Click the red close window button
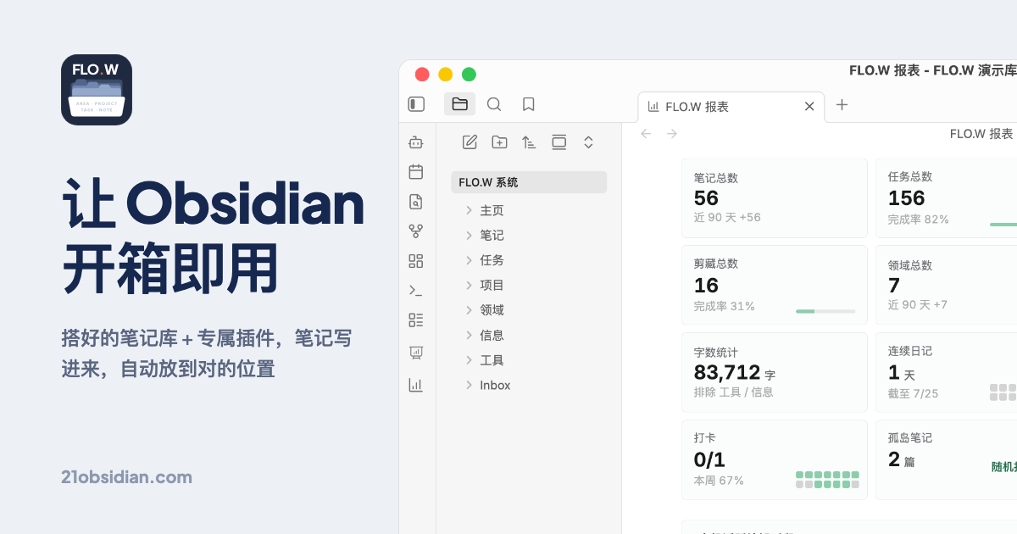 [x=422, y=75]
